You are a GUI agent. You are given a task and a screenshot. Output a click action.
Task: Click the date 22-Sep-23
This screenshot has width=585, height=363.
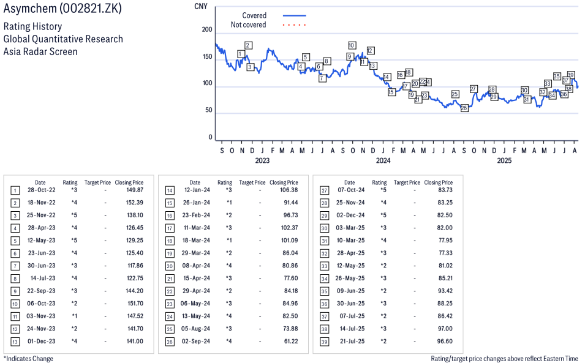pyautogui.click(x=41, y=291)
